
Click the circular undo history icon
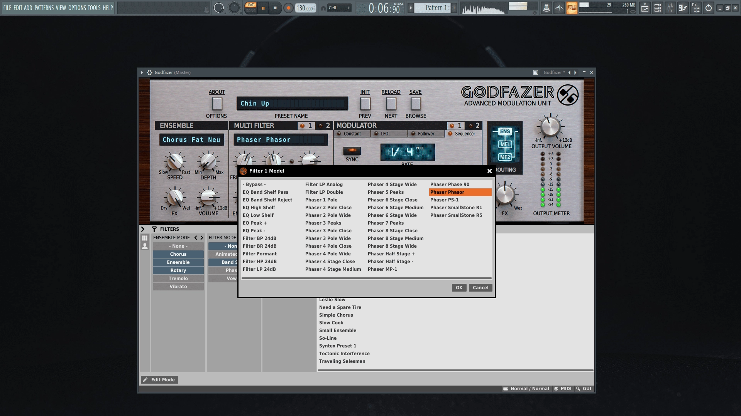click(709, 8)
